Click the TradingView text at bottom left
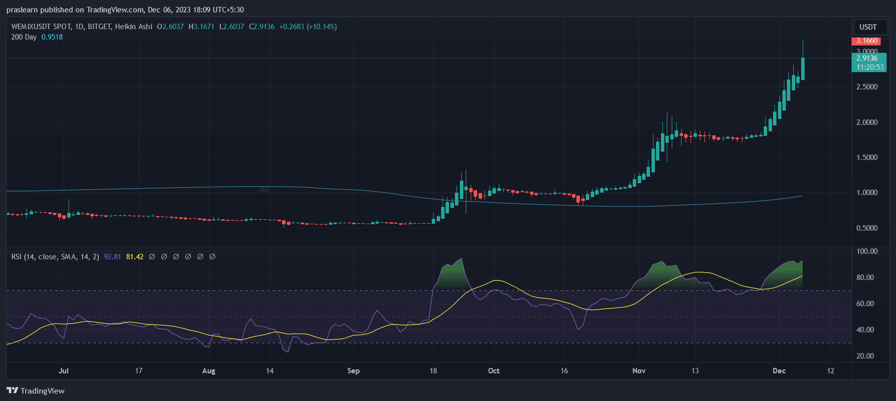This screenshot has height=401, width=896. [42, 391]
